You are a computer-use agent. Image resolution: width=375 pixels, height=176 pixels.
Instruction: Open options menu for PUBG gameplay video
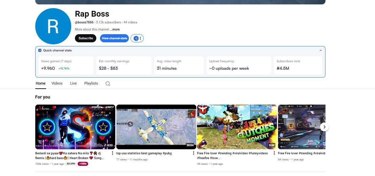pos(194,153)
